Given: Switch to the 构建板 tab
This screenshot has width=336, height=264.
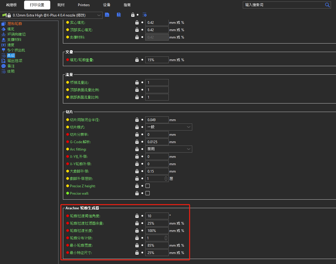Looking at the screenshot, I should tap(11, 5).
